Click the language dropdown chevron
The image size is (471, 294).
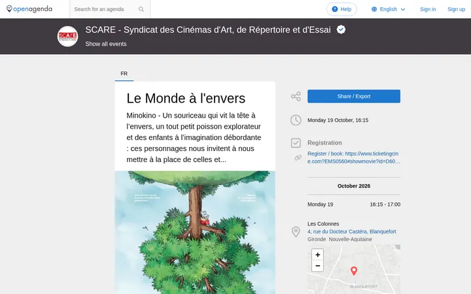(x=403, y=9)
